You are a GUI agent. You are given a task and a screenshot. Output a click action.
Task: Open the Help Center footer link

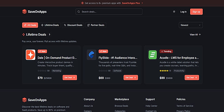pos(151,106)
